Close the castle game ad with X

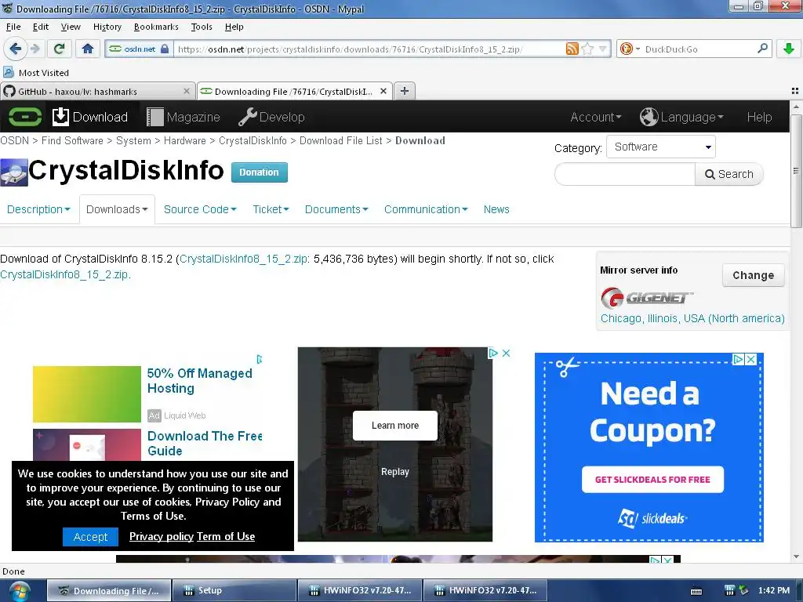506,354
